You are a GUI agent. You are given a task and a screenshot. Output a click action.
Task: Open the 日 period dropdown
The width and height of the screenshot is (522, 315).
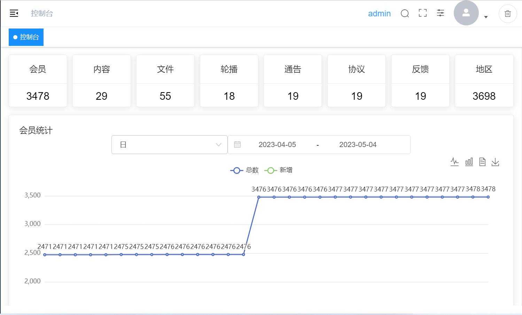(170, 145)
